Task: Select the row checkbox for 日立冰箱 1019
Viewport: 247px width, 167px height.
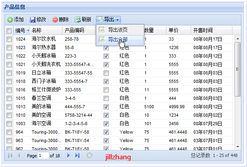Action: point(9,73)
